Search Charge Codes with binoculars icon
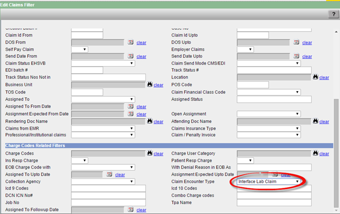Screen dimensions: 340x214 point(150,153)
